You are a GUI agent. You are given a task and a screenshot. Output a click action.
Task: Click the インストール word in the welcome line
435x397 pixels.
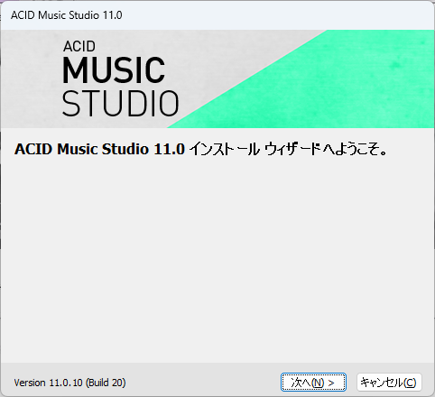click(224, 149)
